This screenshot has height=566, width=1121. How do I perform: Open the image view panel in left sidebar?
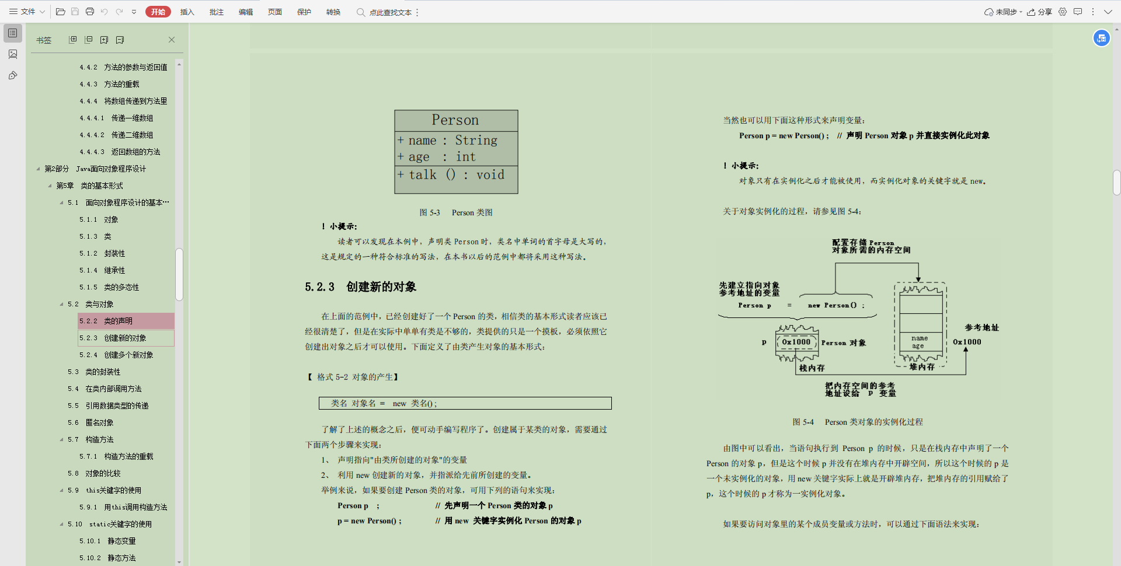coord(13,54)
